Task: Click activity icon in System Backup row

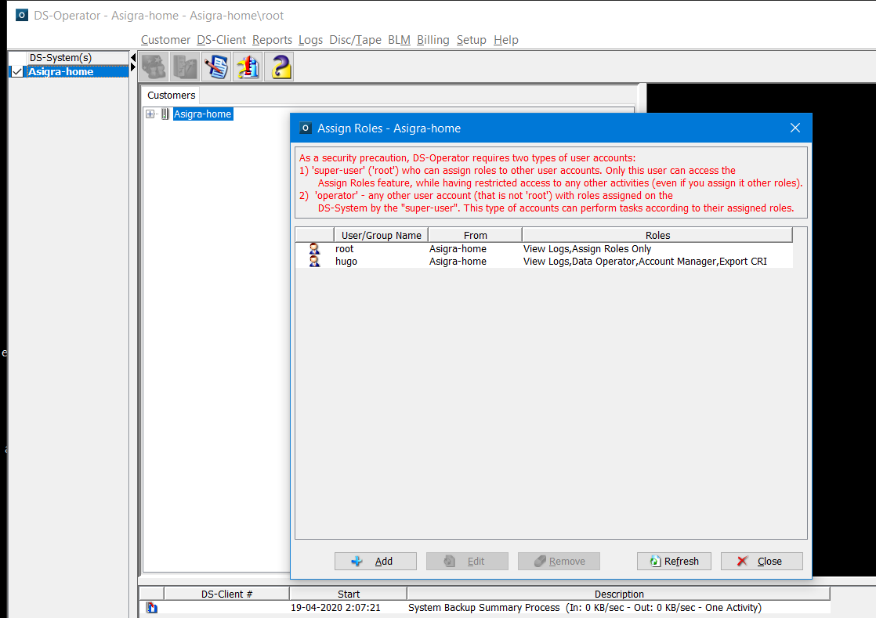Action: pos(152,607)
